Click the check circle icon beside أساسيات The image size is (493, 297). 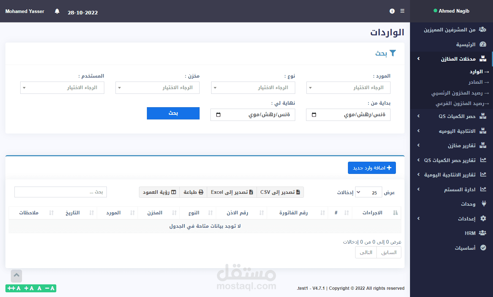point(484,248)
